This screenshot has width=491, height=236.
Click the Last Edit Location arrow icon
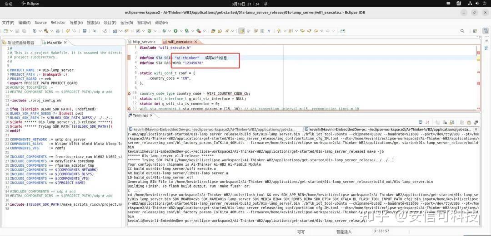click(302, 31)
